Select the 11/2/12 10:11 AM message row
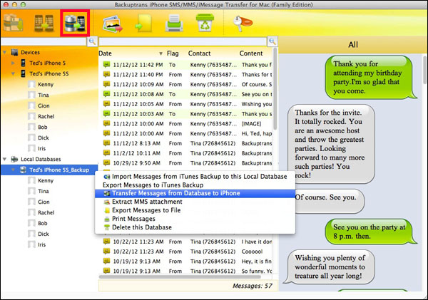Viewport: 428px width, 300px height. click(x=187, y=153)
